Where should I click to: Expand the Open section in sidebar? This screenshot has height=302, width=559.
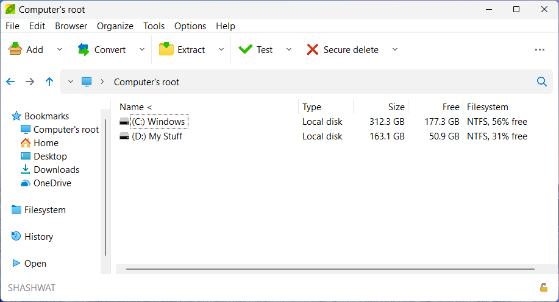coord(16,264)
